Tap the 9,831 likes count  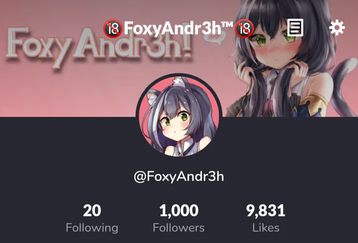tap(266, 210)
